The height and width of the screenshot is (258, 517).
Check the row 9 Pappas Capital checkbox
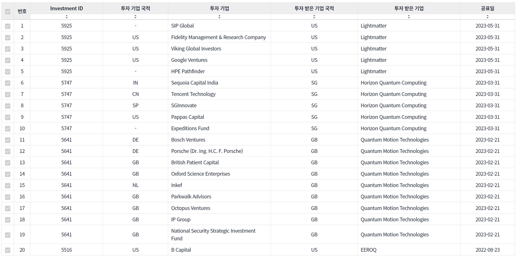(8, 117)
